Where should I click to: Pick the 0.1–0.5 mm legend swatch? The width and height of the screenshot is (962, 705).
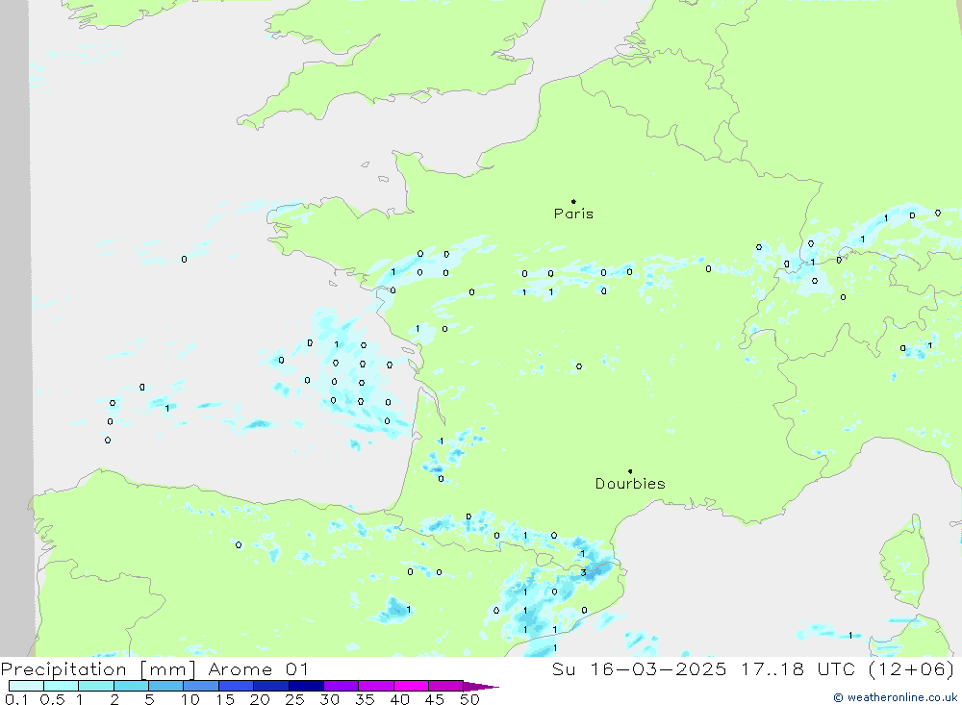(x=26, y=686)
